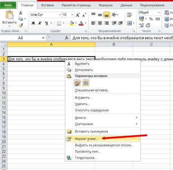Apply fill color bucket
Viewport: 173px width, 170px height.
tap(72, 23)
